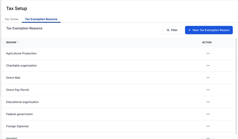Sort the list by Reason column

12,42
